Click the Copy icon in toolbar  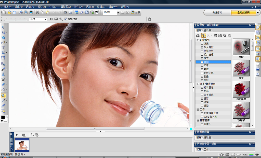tap(43, 12)
